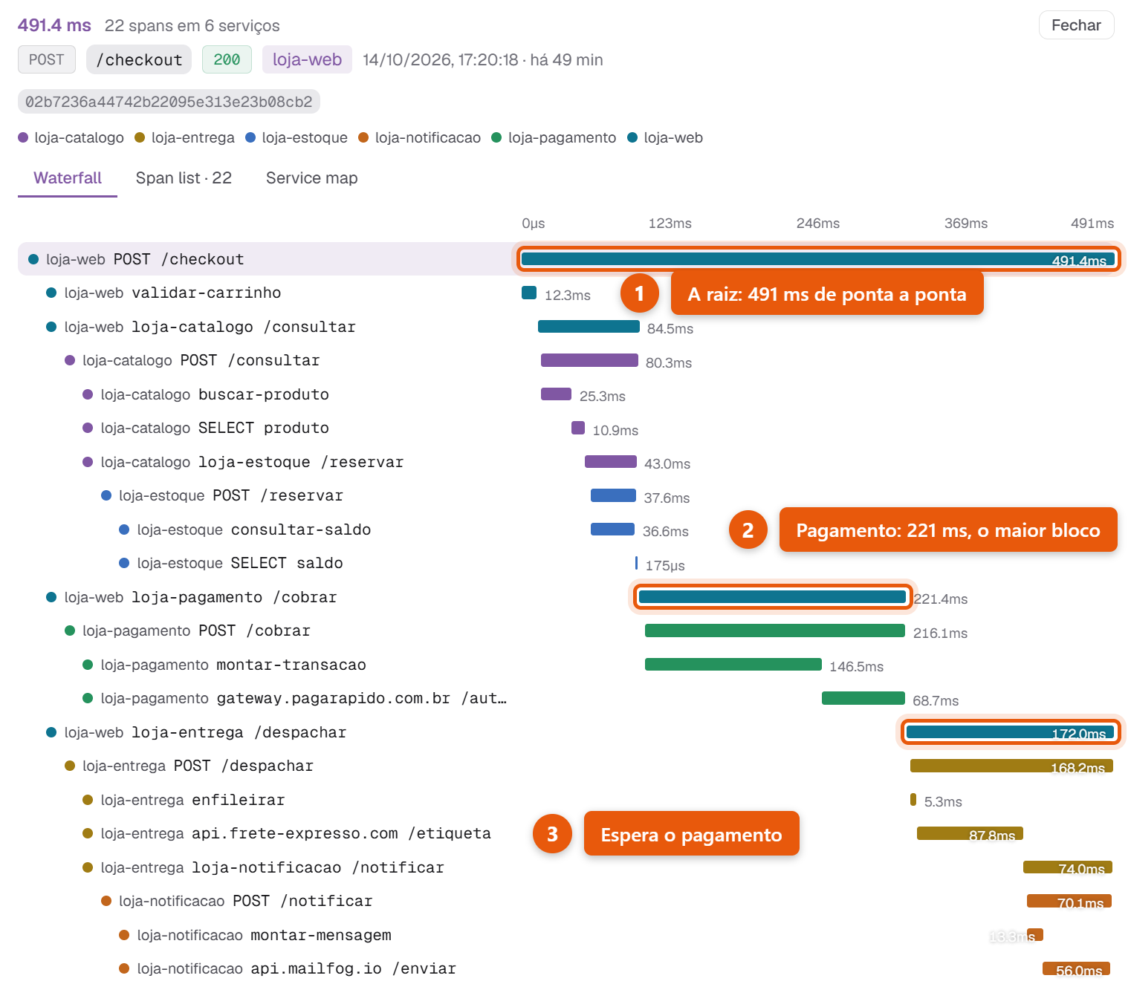The height and width of the screenshot is (984, 1131).
Task: Click the 80.3ms purple span bar
Action: click(x=589, y=360)
